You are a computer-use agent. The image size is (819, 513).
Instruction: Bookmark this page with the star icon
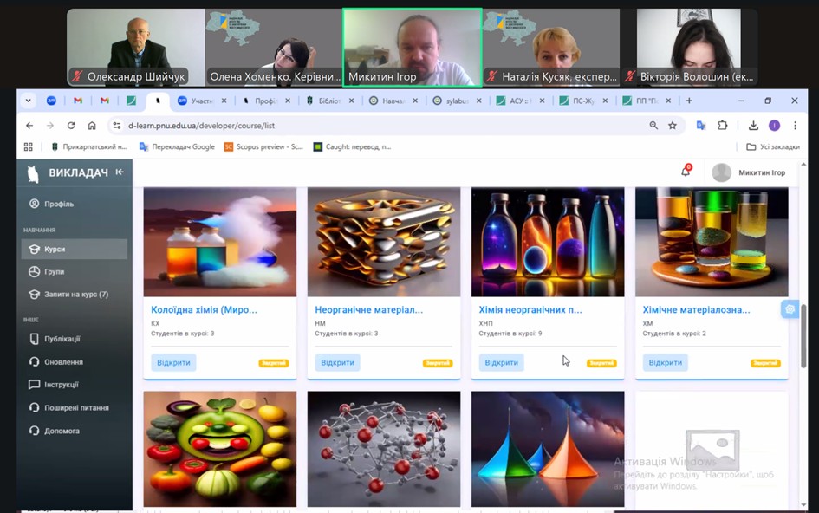point(673,125)
